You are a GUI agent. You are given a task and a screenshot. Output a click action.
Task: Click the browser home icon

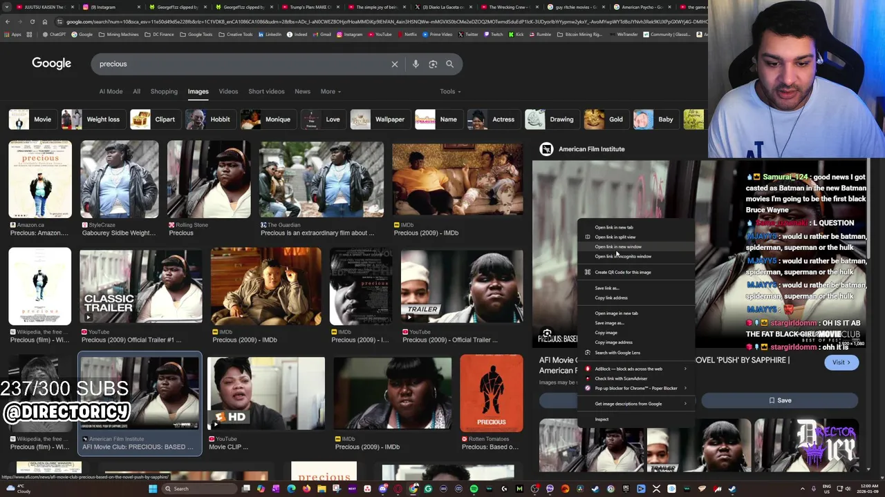[x=44, y=21]
